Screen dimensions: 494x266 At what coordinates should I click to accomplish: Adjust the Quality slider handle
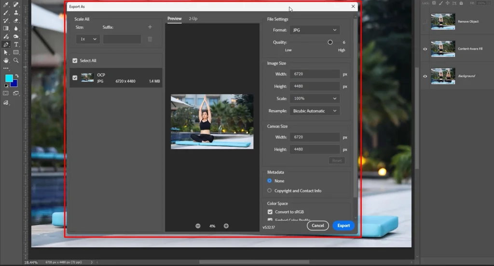pos(330,42)
